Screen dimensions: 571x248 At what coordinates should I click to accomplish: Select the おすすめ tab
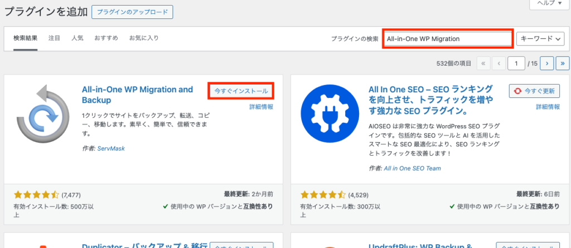[x=106, y=38]
